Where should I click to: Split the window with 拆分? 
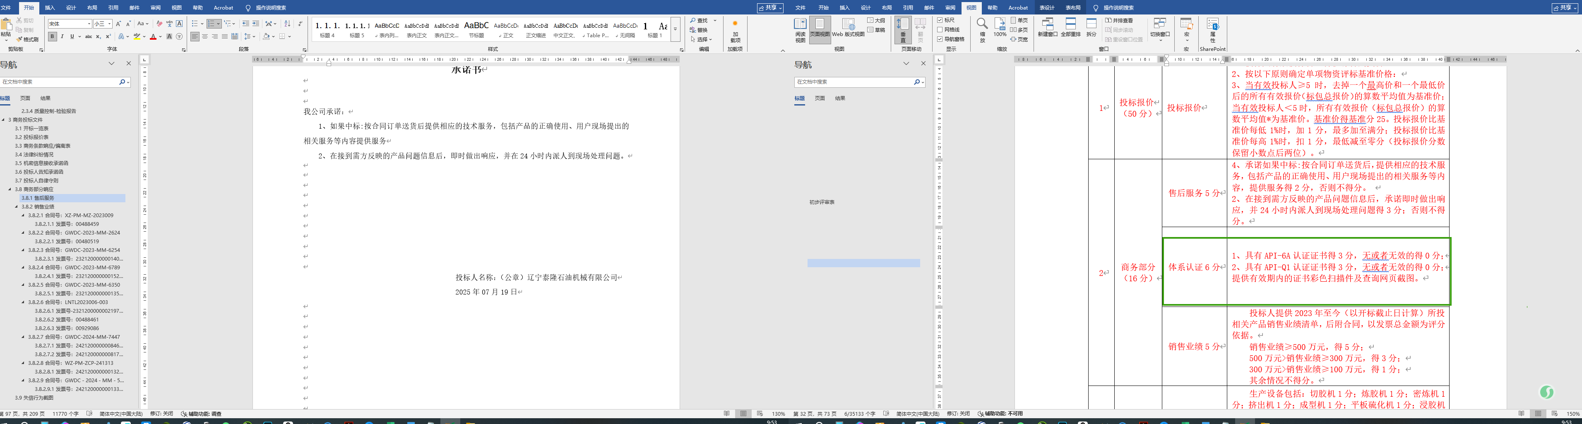1092,28
